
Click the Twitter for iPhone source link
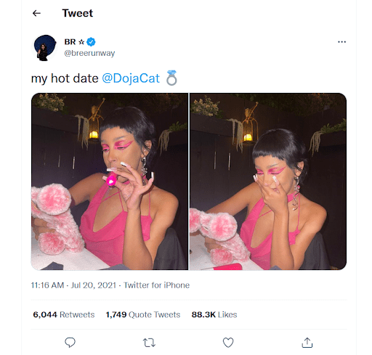pyautogui.click(x=156, y=285)
